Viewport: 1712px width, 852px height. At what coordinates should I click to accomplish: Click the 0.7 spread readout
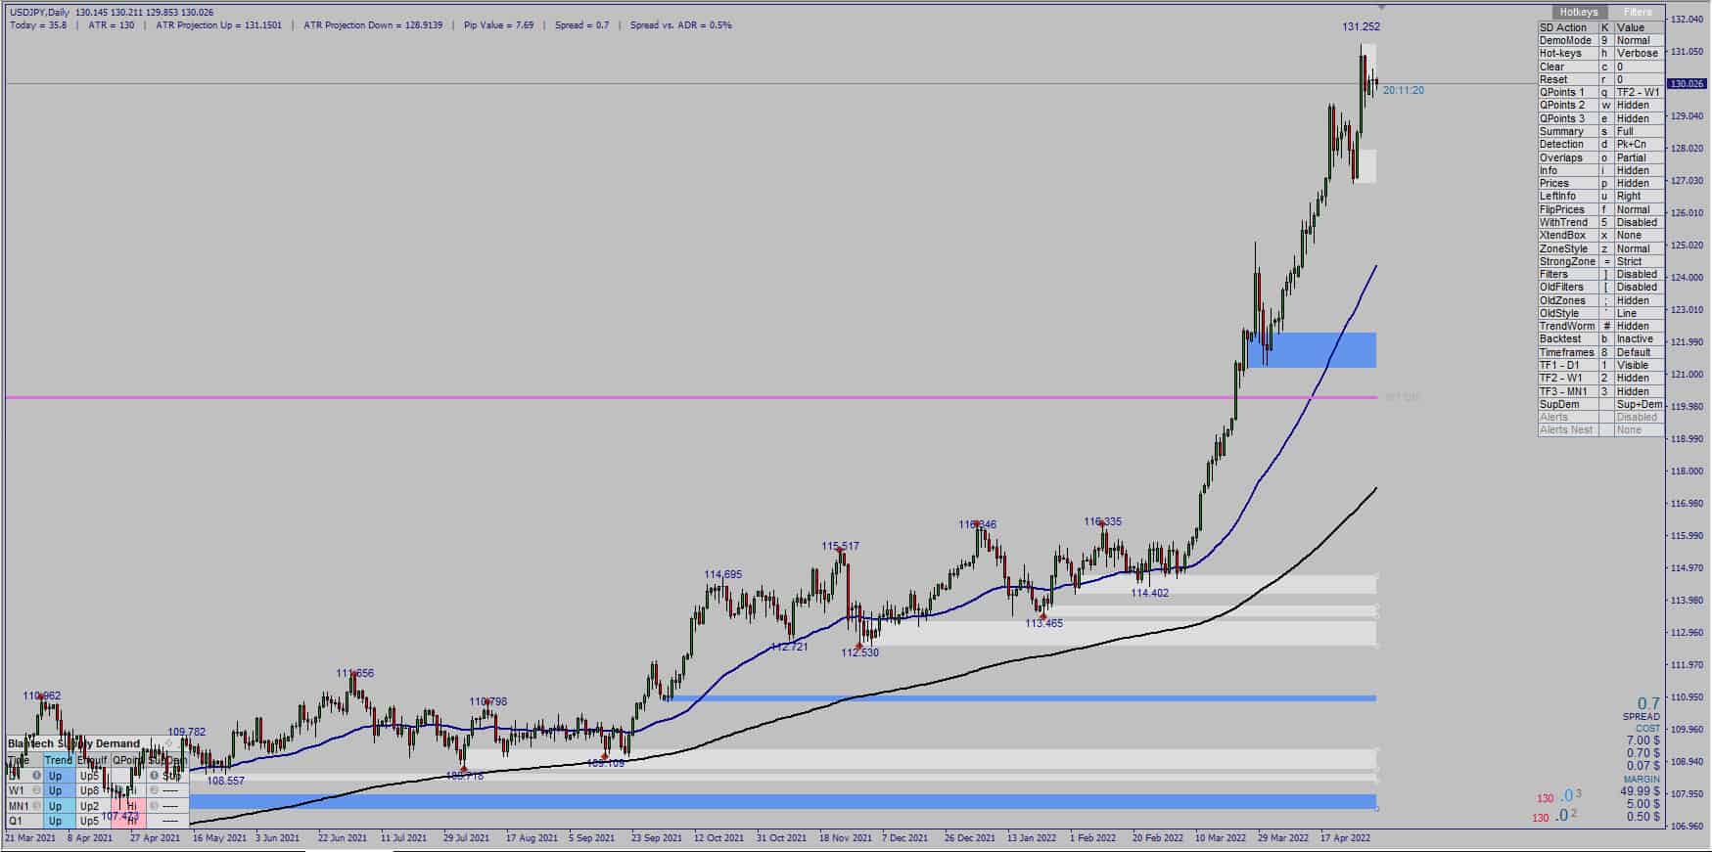pos(1648,703)
